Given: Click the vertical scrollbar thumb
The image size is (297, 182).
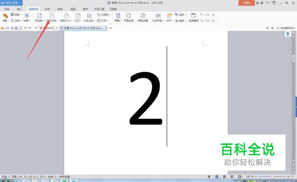Looking at the screenshot, I should pyautogui.click(x=294, y=58).
